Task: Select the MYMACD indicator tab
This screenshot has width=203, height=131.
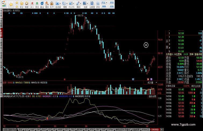Action: pos(145,130)
